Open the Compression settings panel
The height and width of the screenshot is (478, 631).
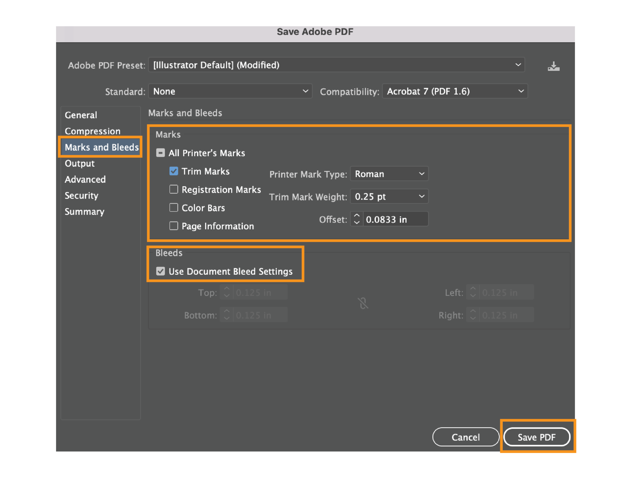[x=92, y=131]
